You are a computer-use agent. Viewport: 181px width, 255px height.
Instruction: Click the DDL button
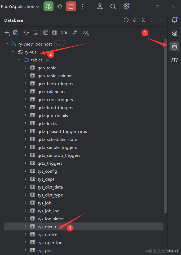point(64,33)
